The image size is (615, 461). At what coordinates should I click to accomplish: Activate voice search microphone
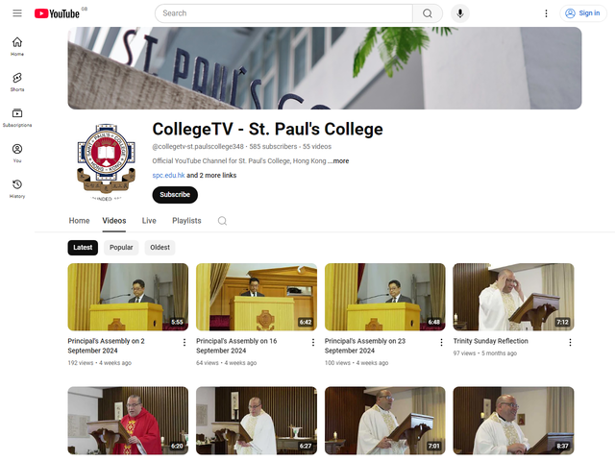click(460, 13)
